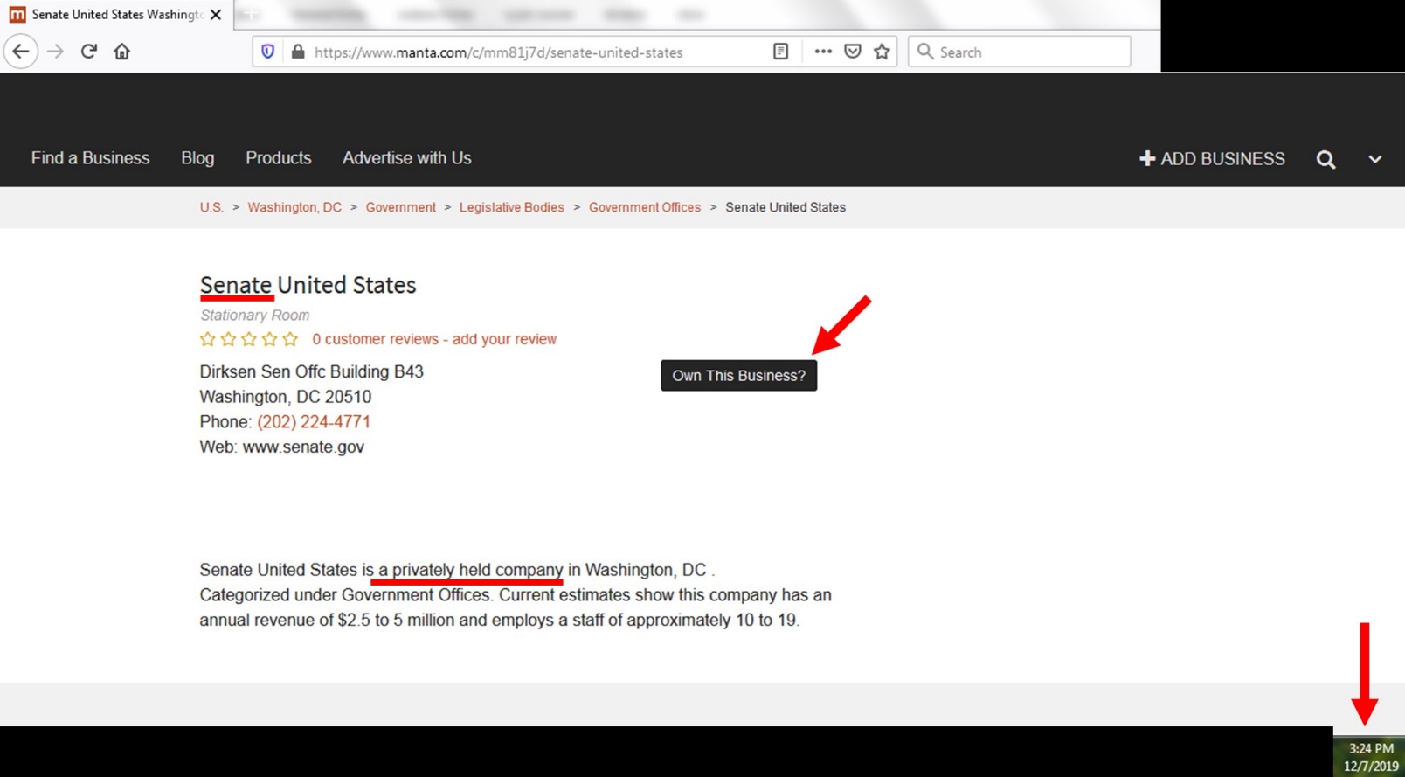1405x777 pixels.
Task: Reload the Manta page
Action: pyautogui.click(x=88, y=52)
